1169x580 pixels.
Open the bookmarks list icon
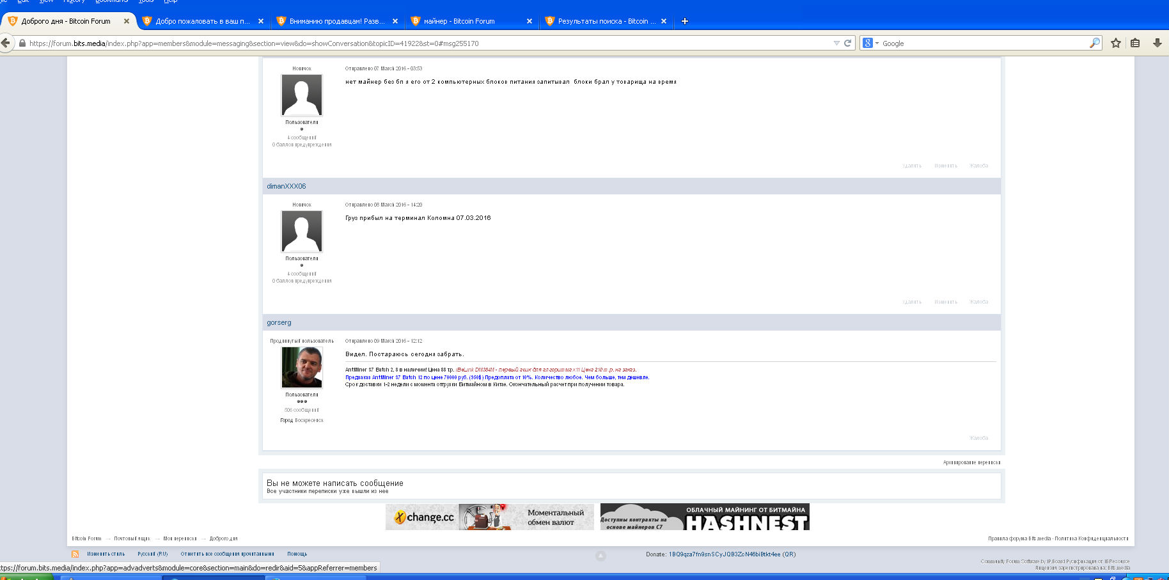click(x=1135, y=43)
